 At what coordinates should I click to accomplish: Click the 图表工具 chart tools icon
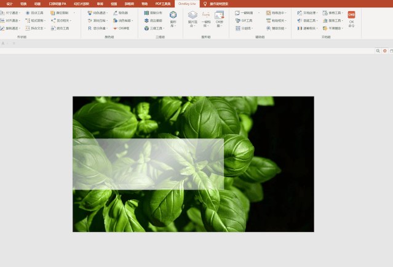[x=325, y=20]
